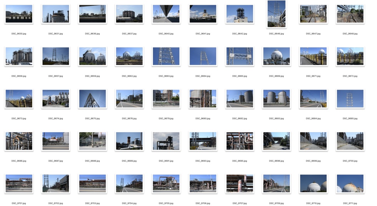Select the DSC_9698.jpg photo thumbnail
Image resolution: width=377 pixels, height=206 pixels.
(276, 141)
